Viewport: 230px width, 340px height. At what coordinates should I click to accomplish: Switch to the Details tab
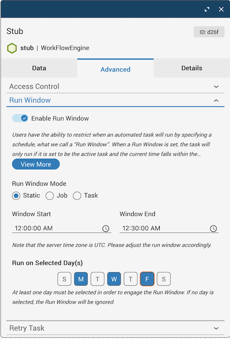click(192, 68)
